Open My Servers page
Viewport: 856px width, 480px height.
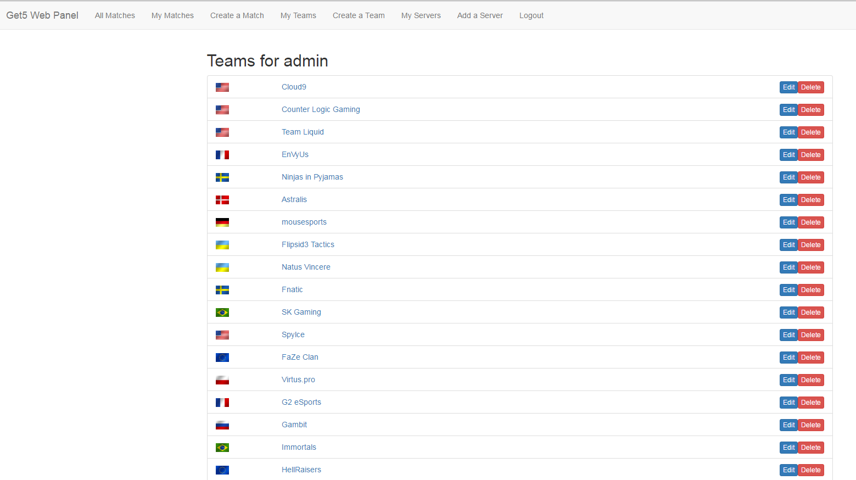421,15
